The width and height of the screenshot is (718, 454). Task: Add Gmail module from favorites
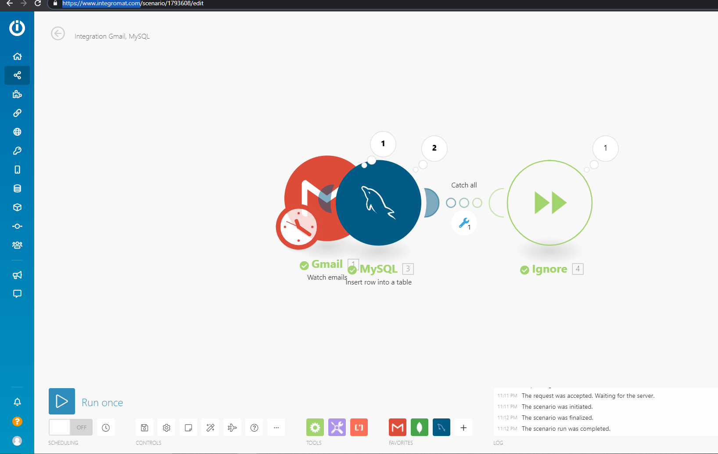tap(398, 427)
